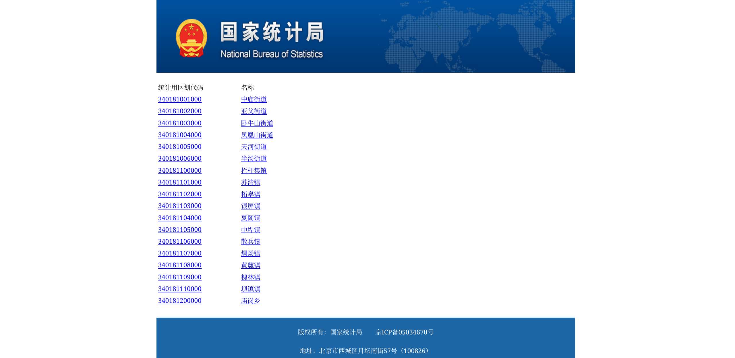This screenshot has width=735, height=358.
Task: Open the 亚父街道 link
Action: point(254,111)
